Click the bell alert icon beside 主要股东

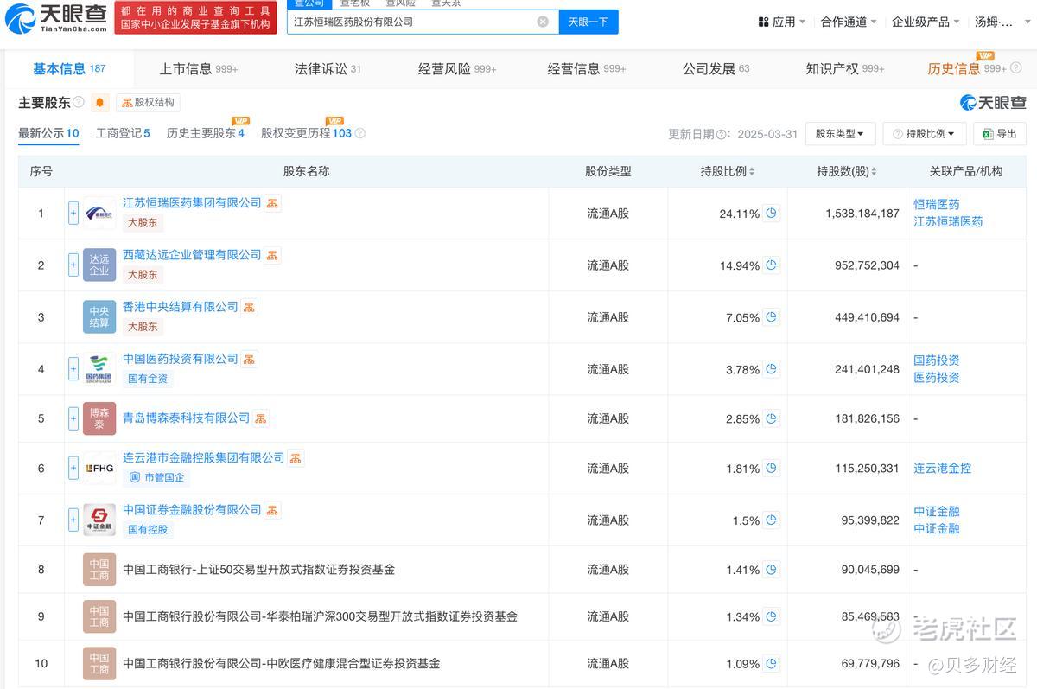tap(100, 103)
